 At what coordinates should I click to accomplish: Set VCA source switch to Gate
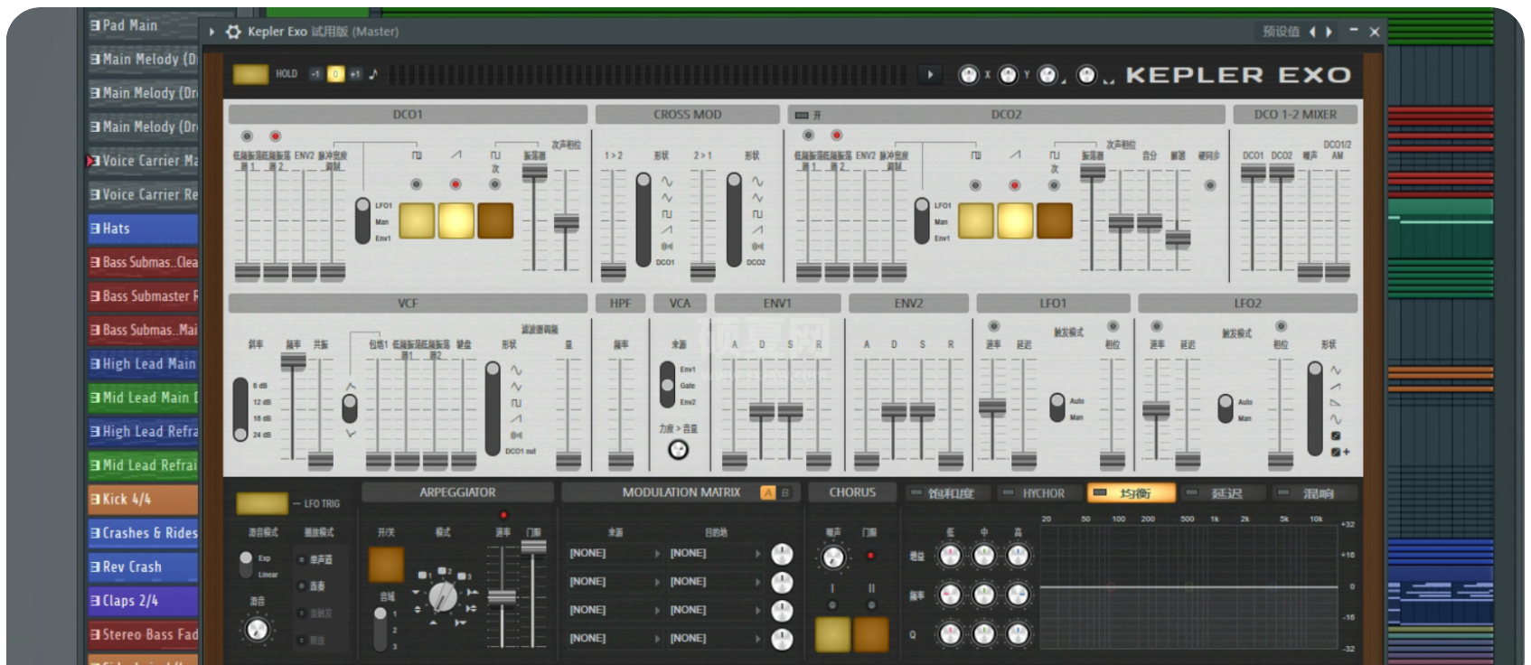pos(668,385)
